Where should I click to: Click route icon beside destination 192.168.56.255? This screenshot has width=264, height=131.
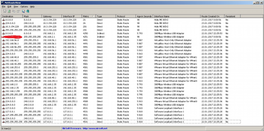[x=4, y=47]
